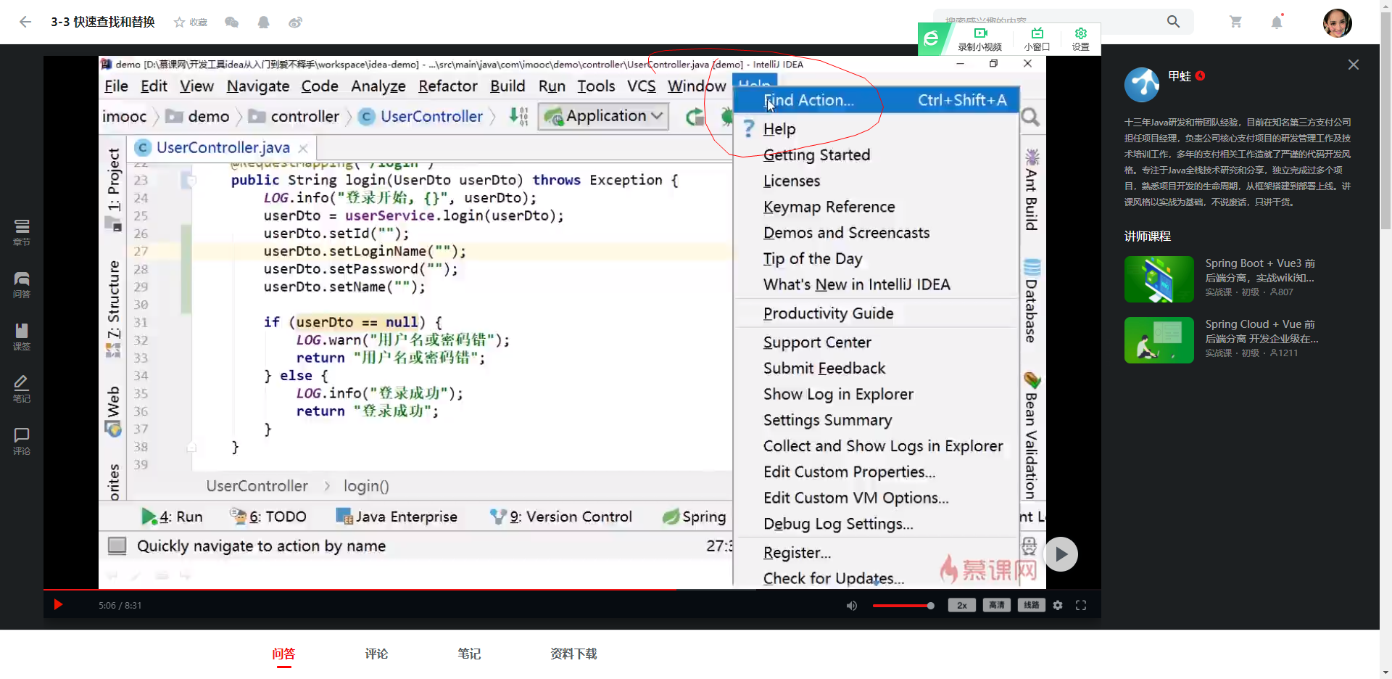1392x679 pixels.
Task: Adjust the volume slider
Action: (x=903, y=606)
